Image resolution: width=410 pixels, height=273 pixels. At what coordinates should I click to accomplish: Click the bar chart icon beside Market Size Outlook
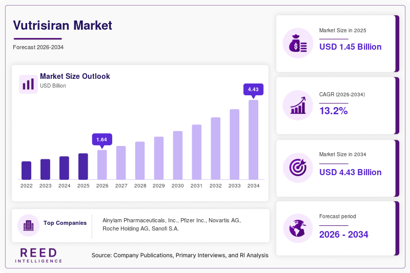click(x=28, y=84)
